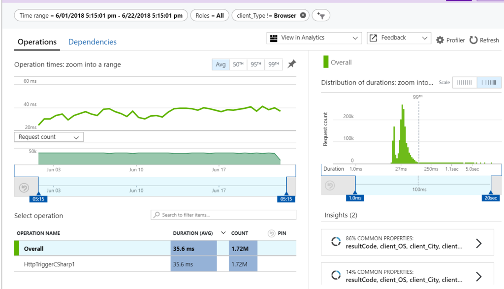Switch to the Dependencies tab

[92, 42]
